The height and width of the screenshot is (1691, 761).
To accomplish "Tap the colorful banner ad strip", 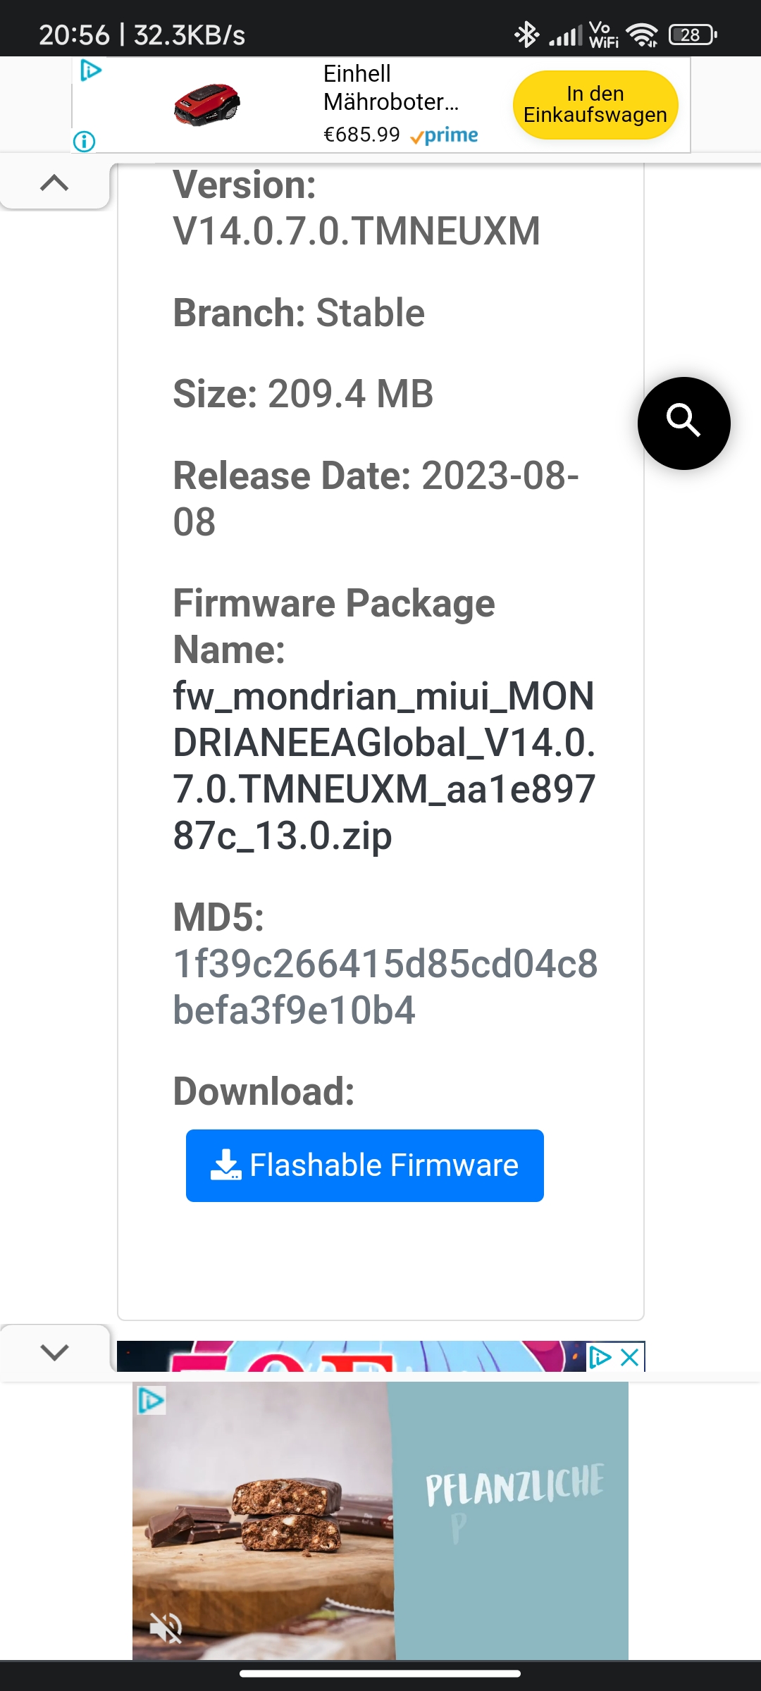I will pos(352,1356).
